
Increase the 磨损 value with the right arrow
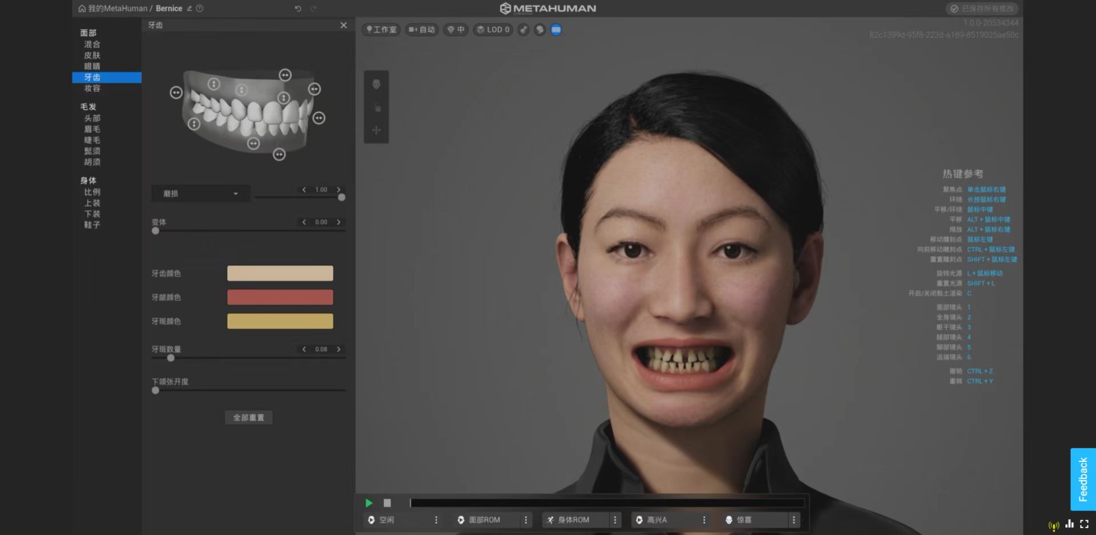[x=339, y=189]
